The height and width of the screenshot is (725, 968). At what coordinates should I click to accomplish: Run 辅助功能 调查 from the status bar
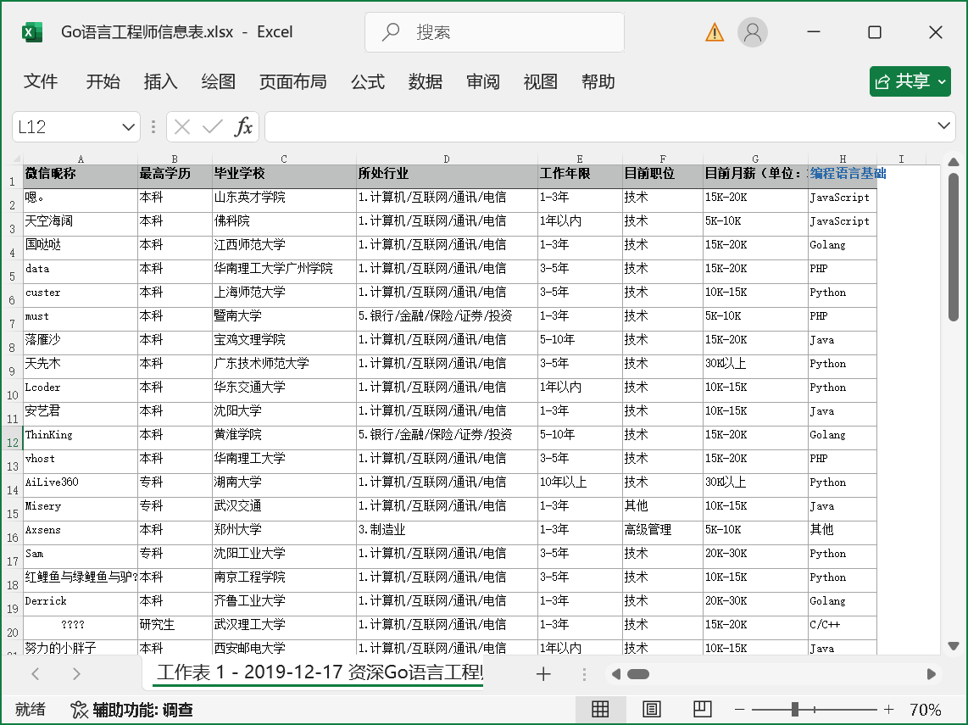click(128, 710)
